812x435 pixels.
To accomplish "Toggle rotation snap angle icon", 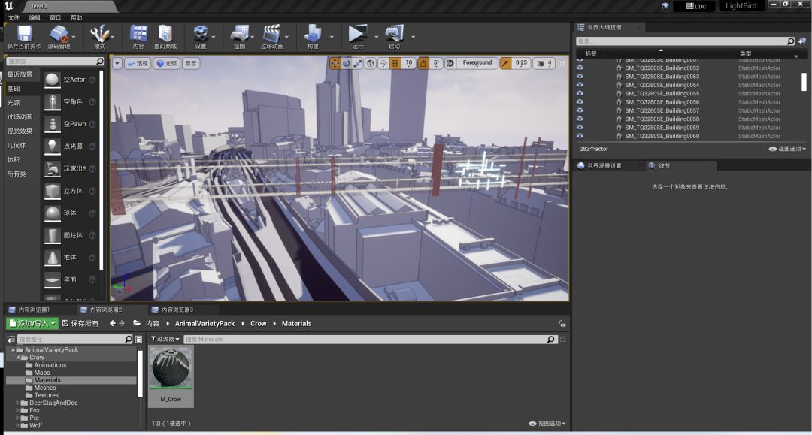I will click(423, 63).
